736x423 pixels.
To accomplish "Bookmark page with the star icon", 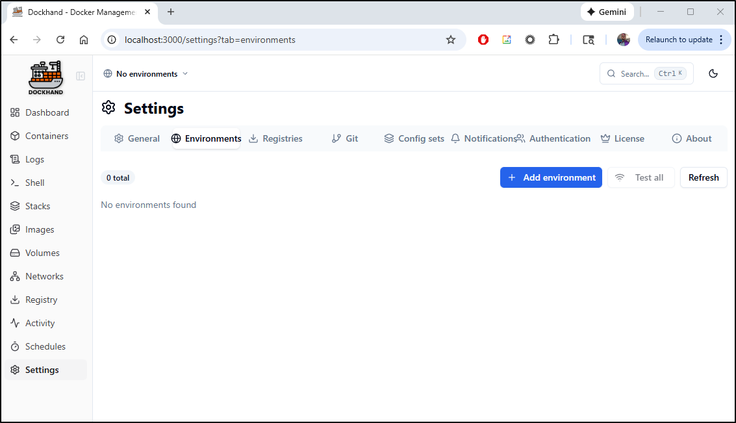I will click(451, 40).
